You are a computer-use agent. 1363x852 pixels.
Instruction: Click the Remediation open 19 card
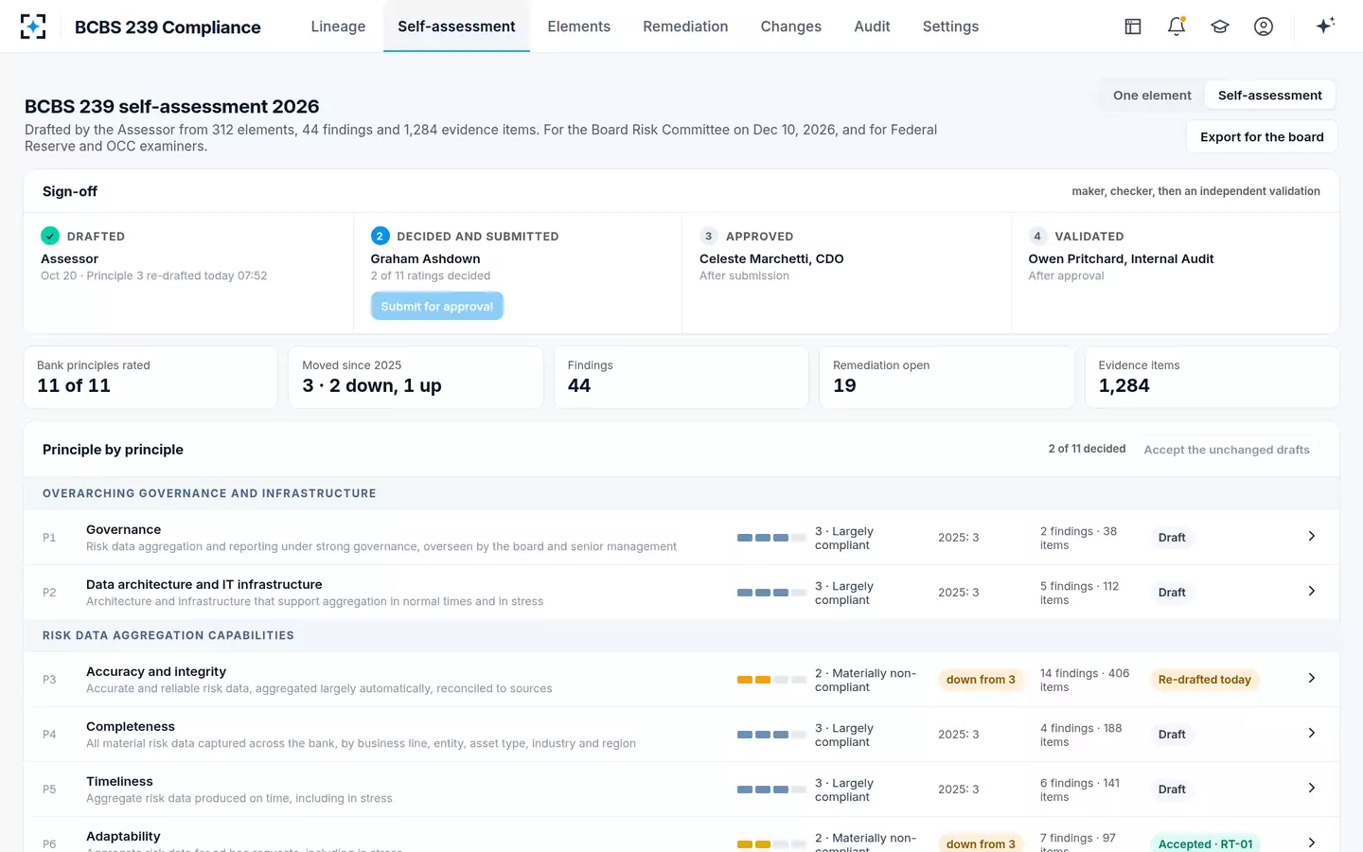(947, 377)
